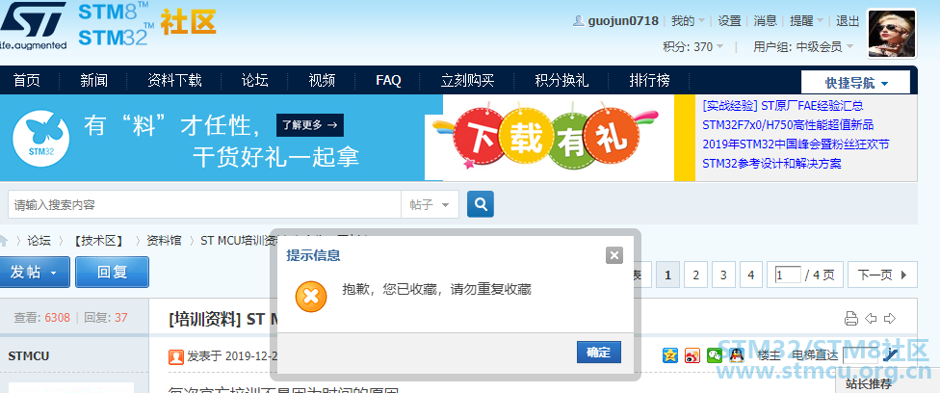Image resolution: width=940 pixels, height=393 pixels.
Task: Click the elevator jump icon
Action: point(891,355)
